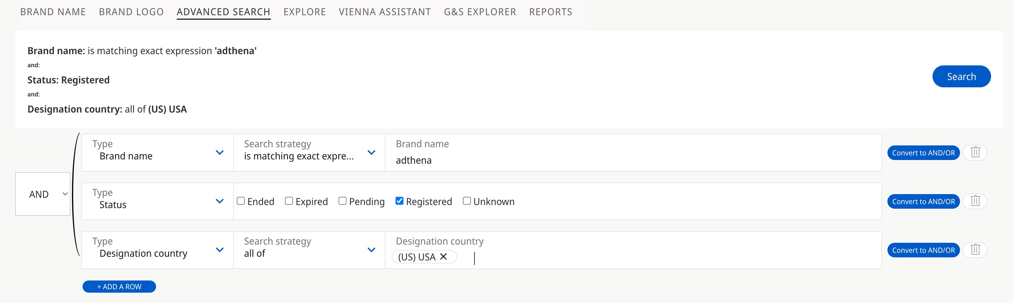This screenshot has height=303, width=1013.
Task: Enable the Pending status checkbox
Action: pos(343,201)
